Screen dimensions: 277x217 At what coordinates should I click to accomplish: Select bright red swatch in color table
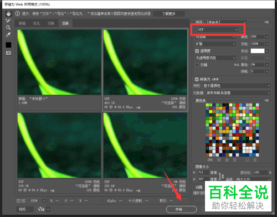(x=237, y=105)
